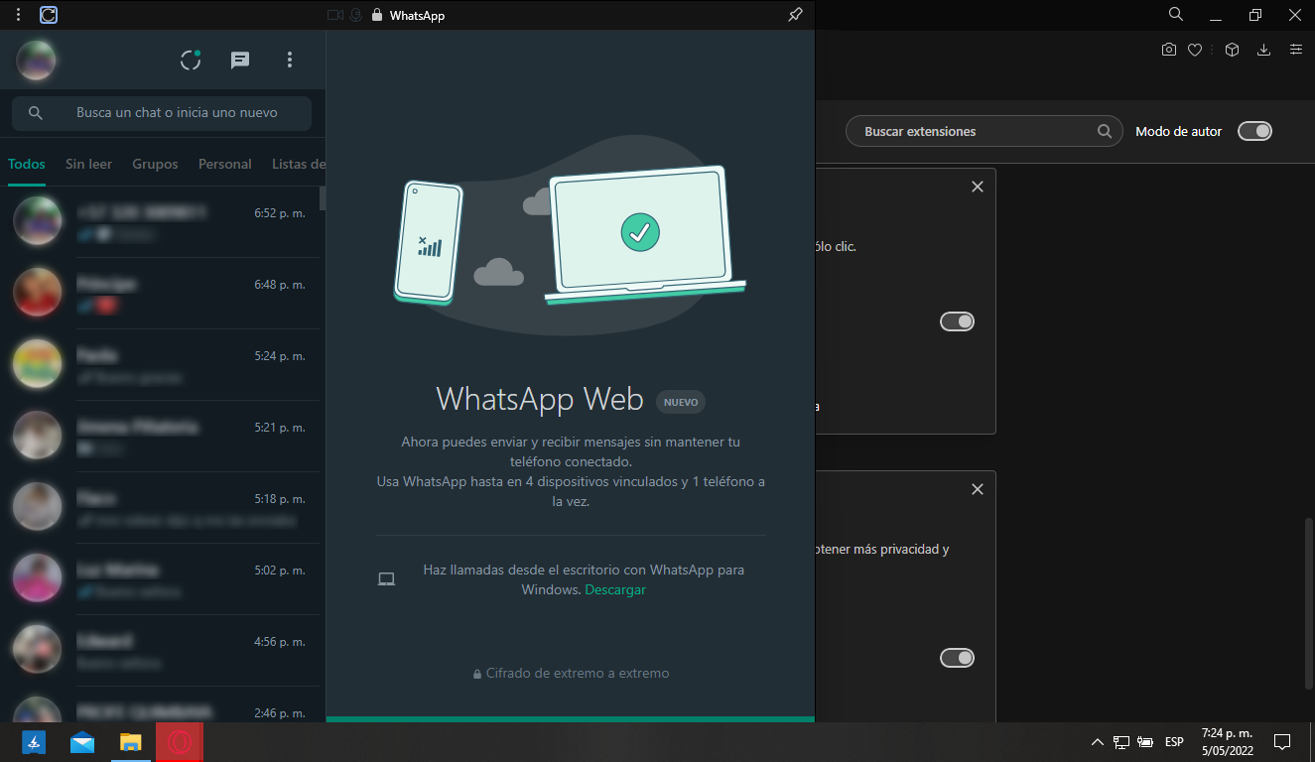Image resolution: width=1315 pixels, height=762 pixels.
Task: Click the WhatsApp chat list scrollbar
Action: point(322,198)
